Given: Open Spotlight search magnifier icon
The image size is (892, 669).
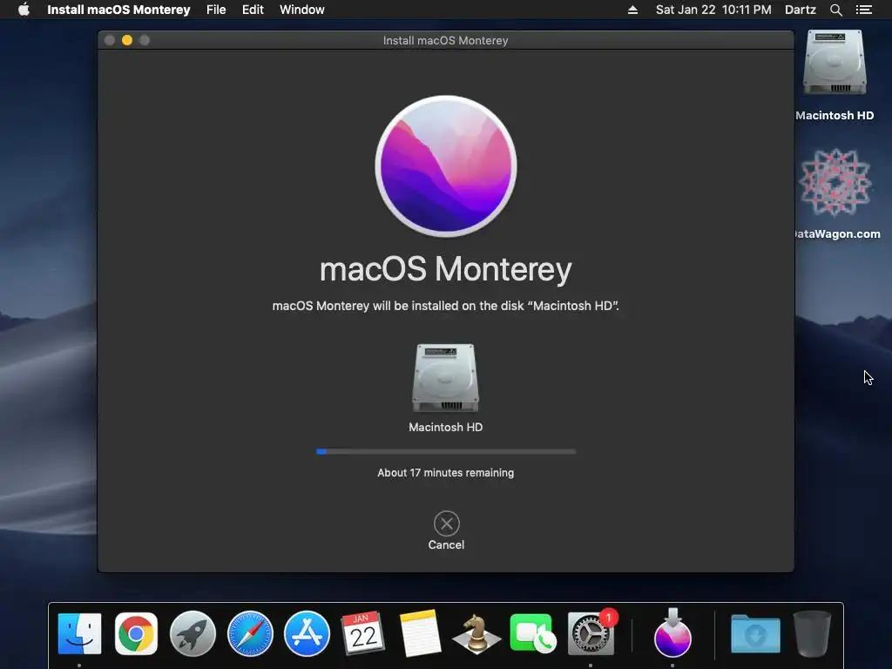Looking at the screenshot, I should (835, 10).
